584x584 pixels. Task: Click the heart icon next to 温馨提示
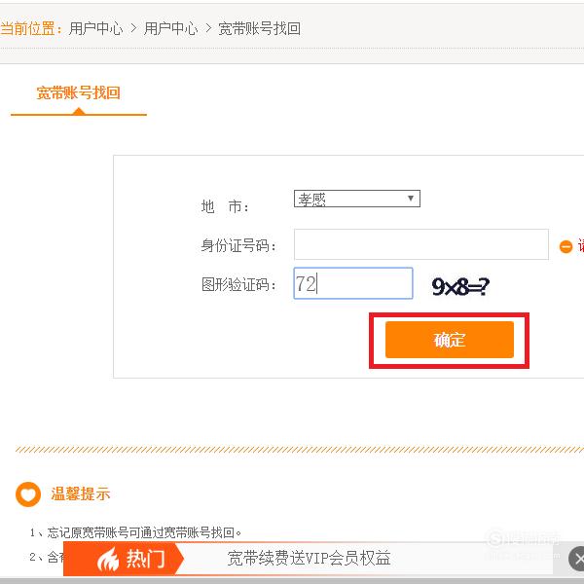pyautogui.click(x=28, y=494)
